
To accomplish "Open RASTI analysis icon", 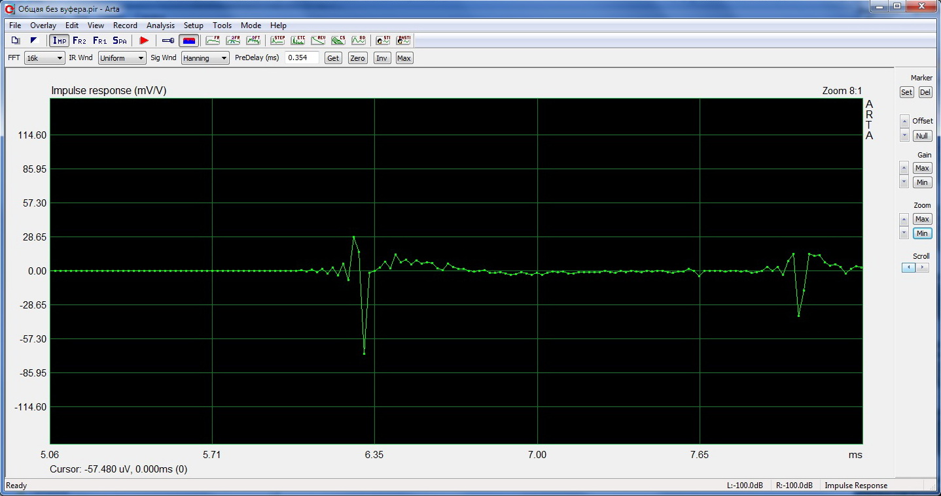I will pyautogui.click(x=404, y=41).
